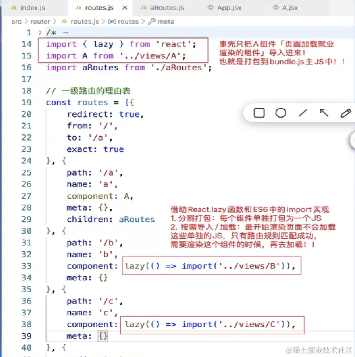Expand the folded comment on line 1
Screen dimensions: 355x357
[40, 32]
